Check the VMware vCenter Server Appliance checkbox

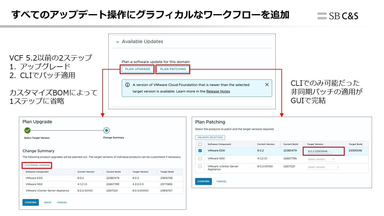tap(200, 166)
